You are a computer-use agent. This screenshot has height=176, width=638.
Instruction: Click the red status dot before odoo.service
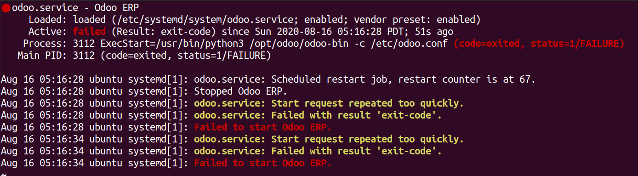coord(6,8)
